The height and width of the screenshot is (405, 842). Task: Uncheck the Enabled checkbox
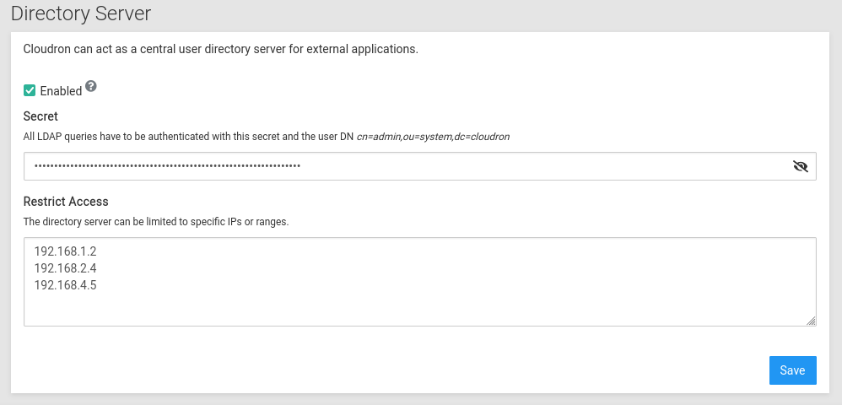[x=30, y=91]
